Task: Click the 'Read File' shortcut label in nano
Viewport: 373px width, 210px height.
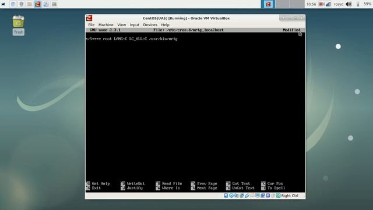Action: (x=172, y=184)
